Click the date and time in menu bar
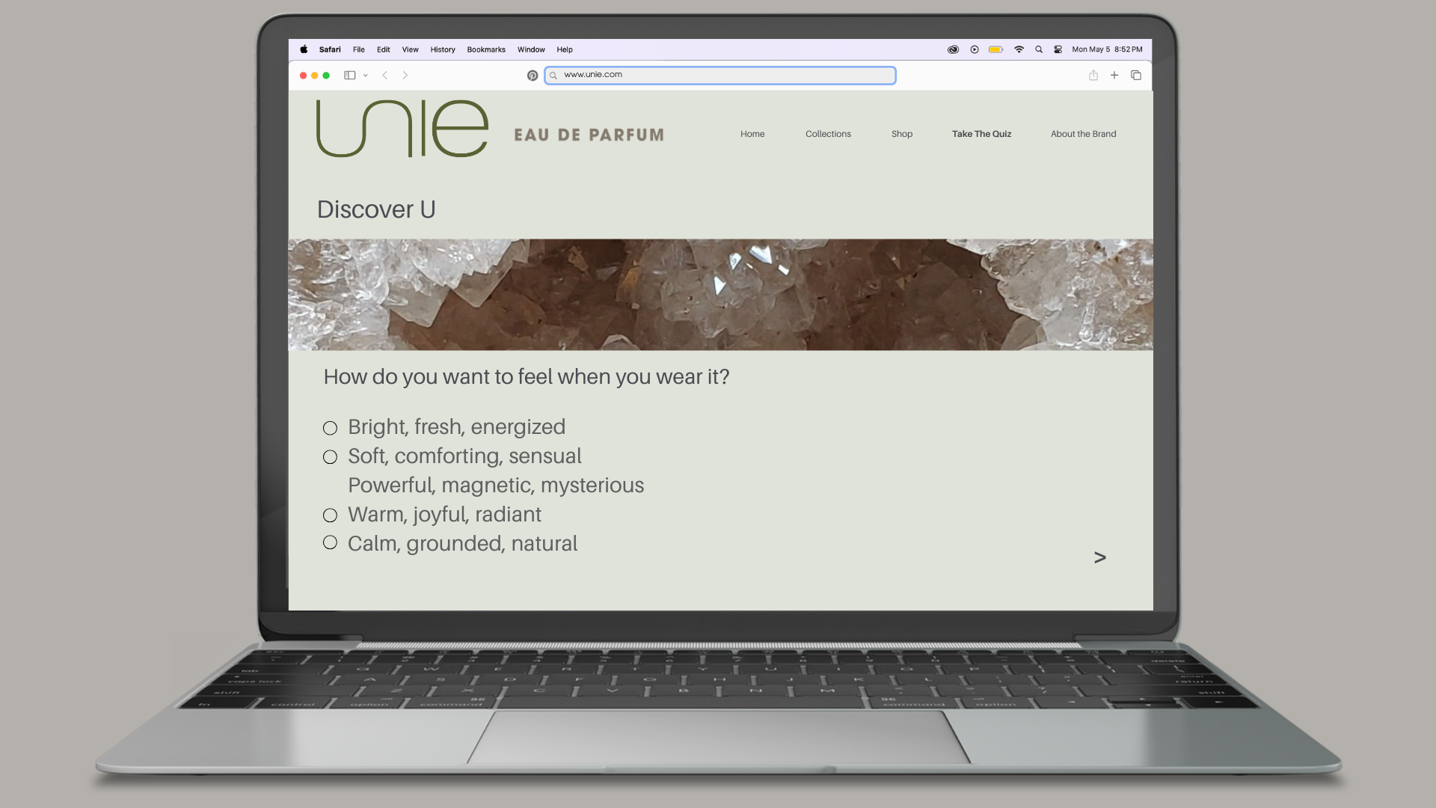This screenshot has height=808, width=1436. click(x=1107, y=49)
